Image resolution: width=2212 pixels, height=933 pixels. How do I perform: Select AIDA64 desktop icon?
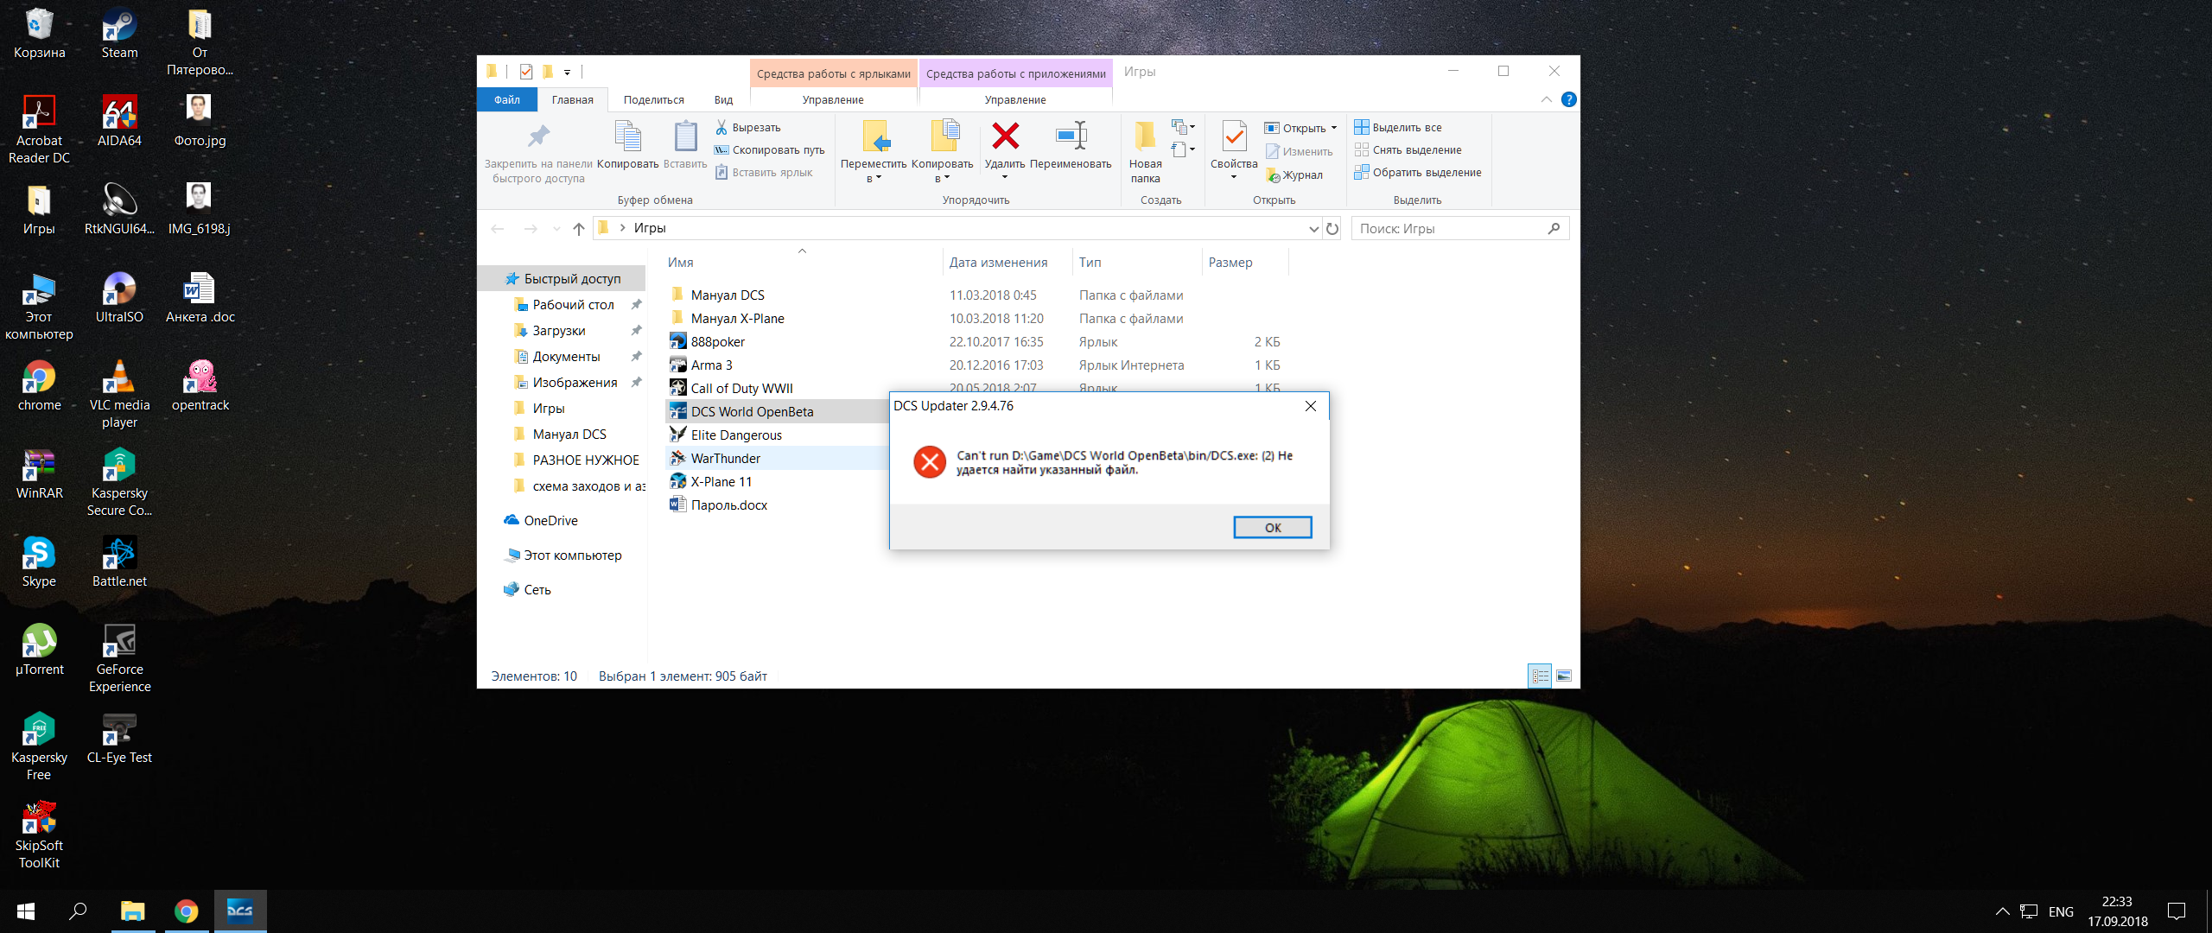(119, 123)
